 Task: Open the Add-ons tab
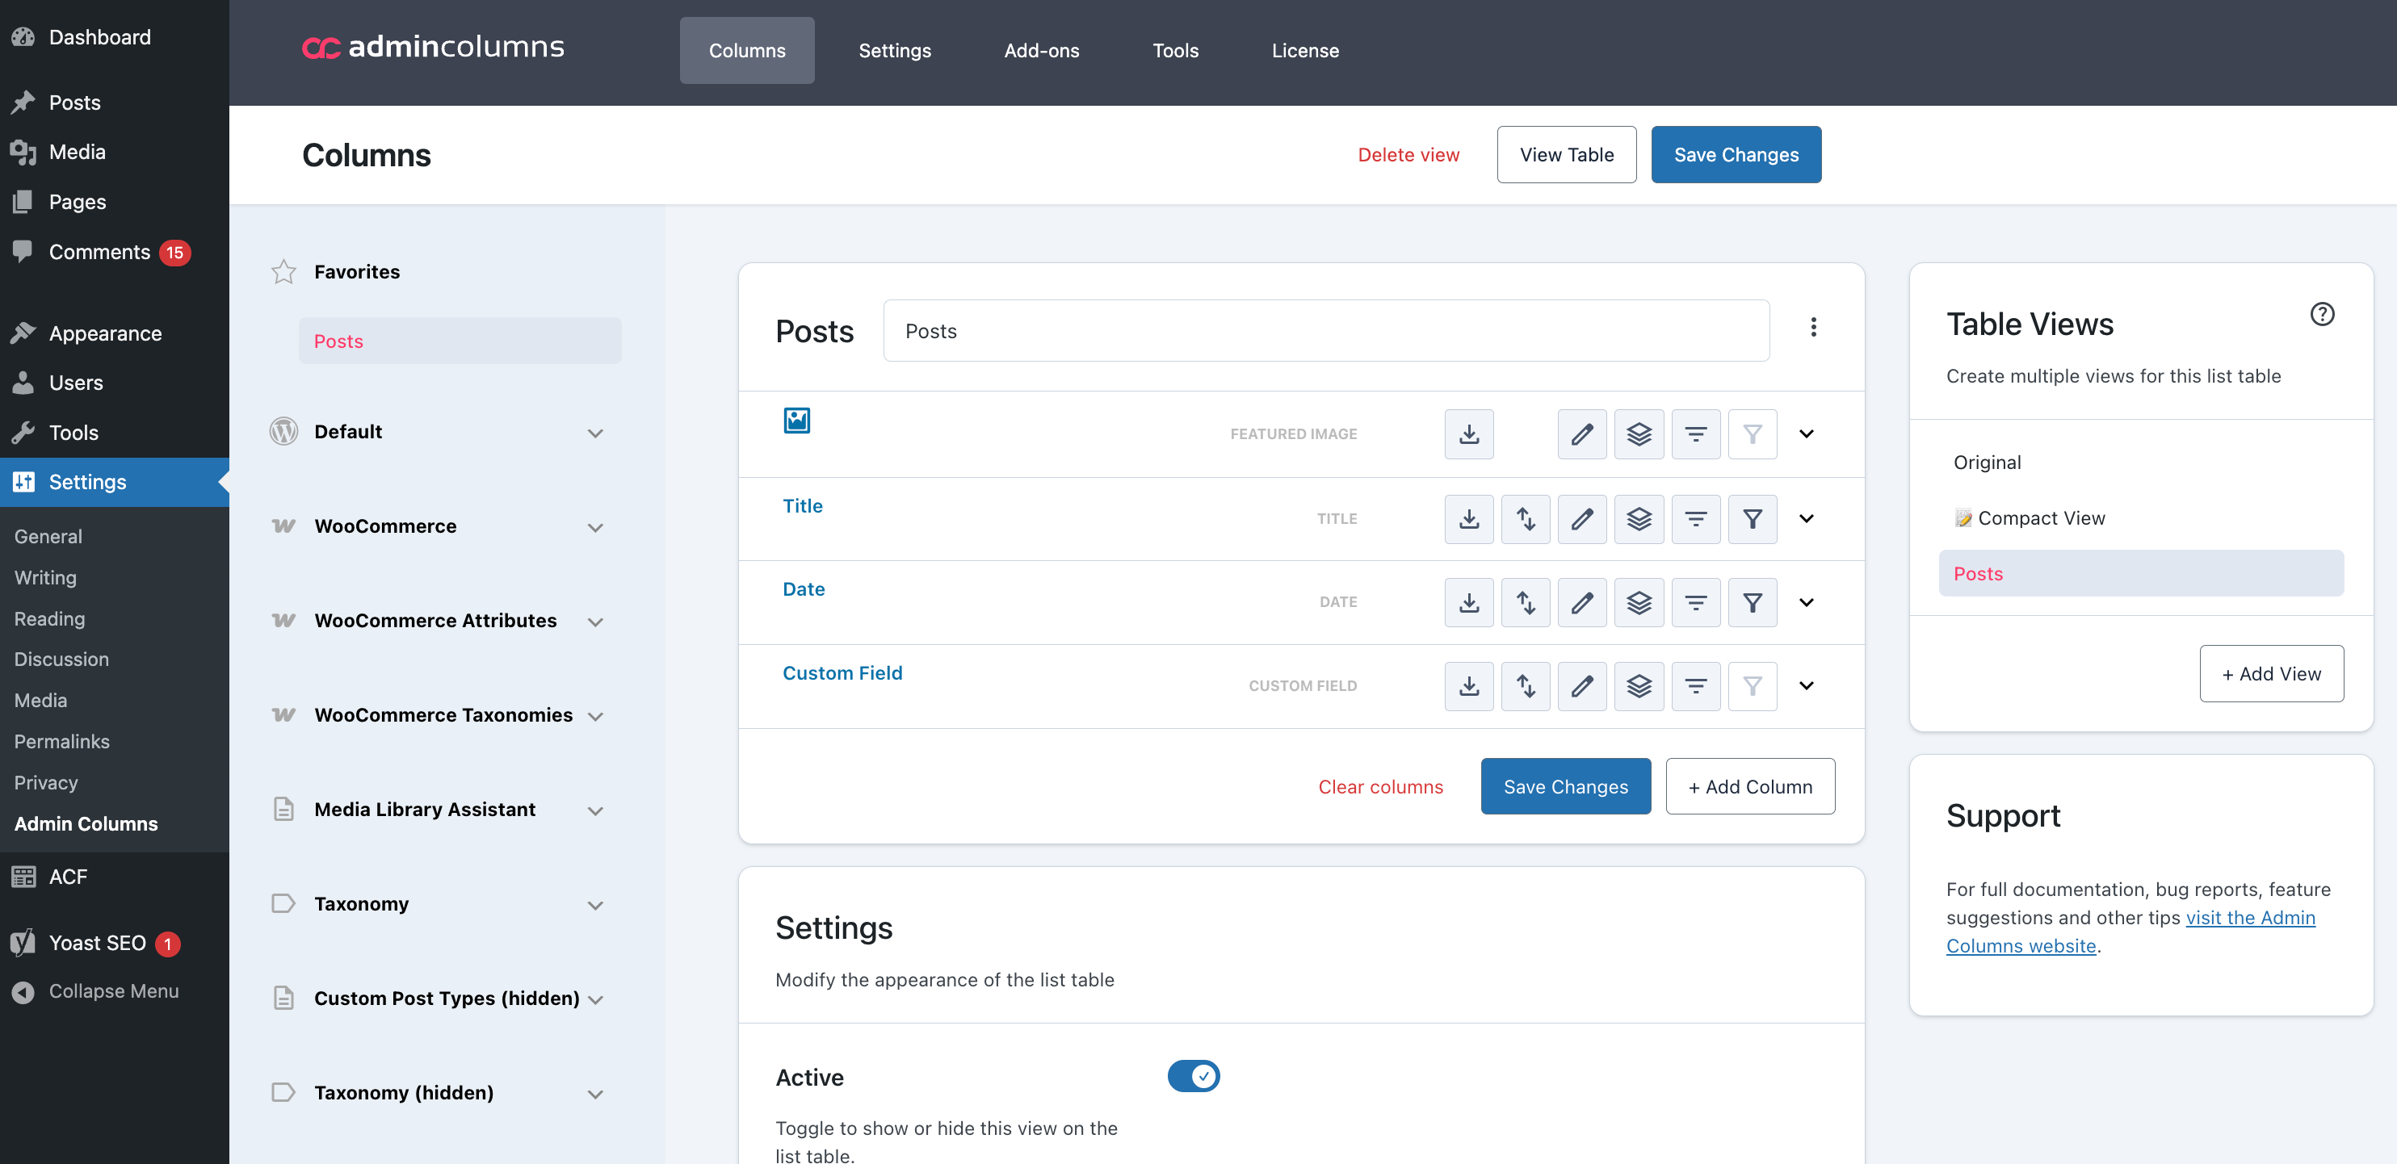[1041, 50]
